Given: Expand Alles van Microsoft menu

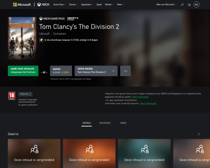Looking at the screenshot, I should [166, 4].
